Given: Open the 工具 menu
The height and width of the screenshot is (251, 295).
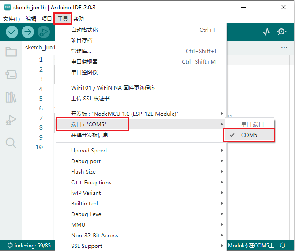Looking at the screenshot, I should click(63, 19).
